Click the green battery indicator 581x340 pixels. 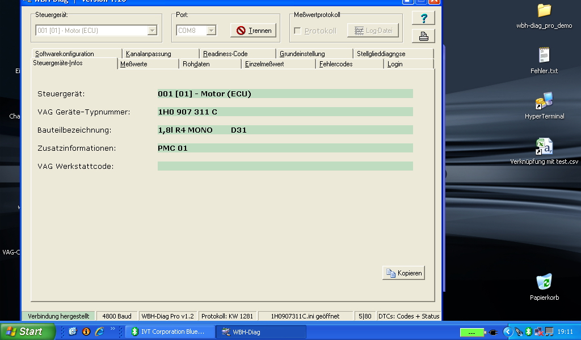472,333
